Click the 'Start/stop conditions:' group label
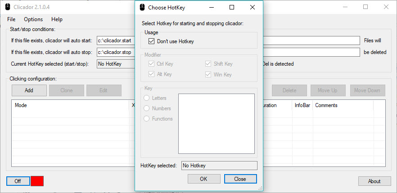This screenshot has height=193, width=397. pos(32,29)
